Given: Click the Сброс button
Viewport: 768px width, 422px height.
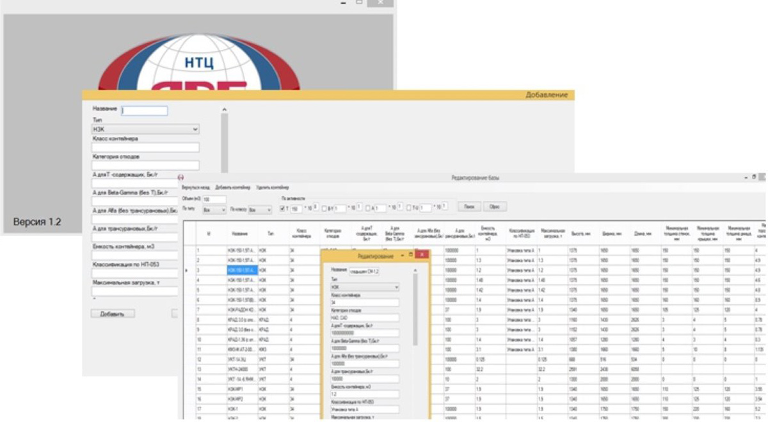Looking at the screenshot, I should pos(495,207).
